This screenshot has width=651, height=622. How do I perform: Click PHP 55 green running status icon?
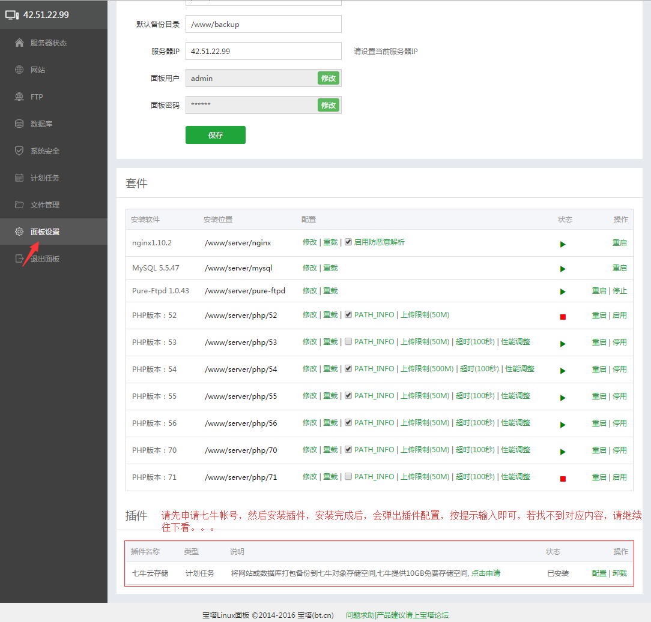click(x=563, y=398)
